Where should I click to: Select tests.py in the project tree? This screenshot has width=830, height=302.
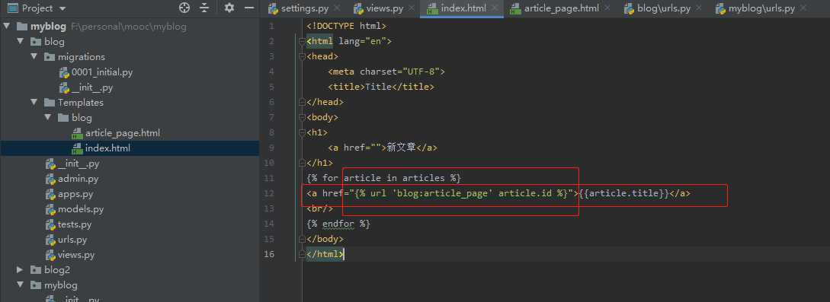(x=74, y=224)
